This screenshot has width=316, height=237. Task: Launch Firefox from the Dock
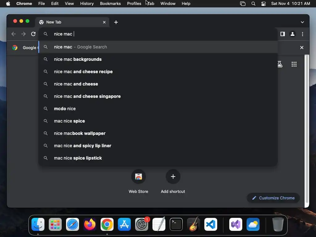[90, 224]
